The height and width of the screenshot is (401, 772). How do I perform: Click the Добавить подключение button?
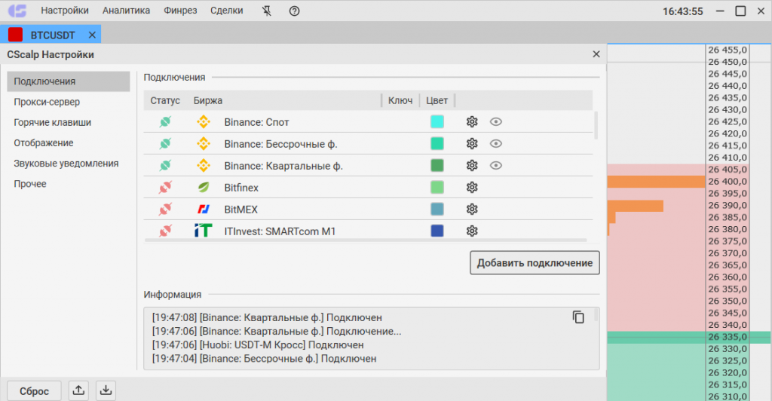(x=535, y=263)
